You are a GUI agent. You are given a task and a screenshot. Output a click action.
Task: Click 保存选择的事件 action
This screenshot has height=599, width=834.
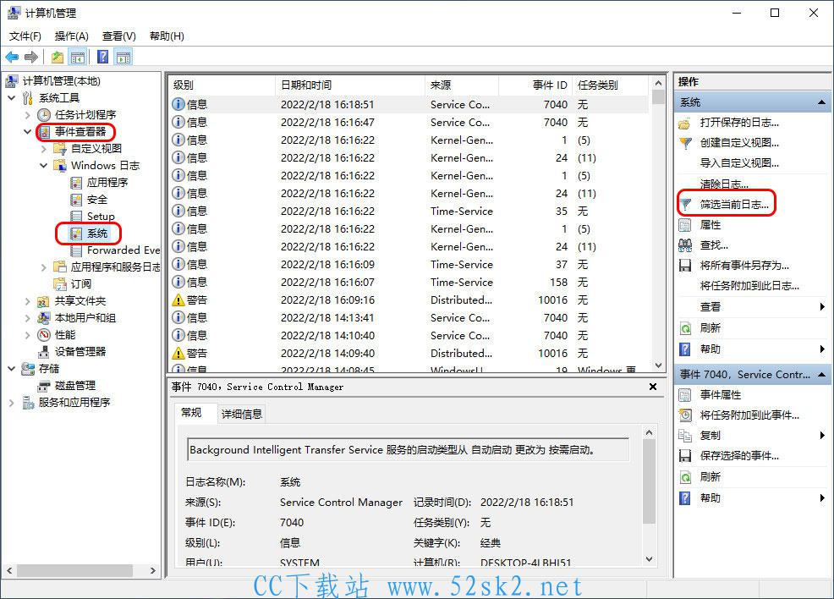click(739, 456)
